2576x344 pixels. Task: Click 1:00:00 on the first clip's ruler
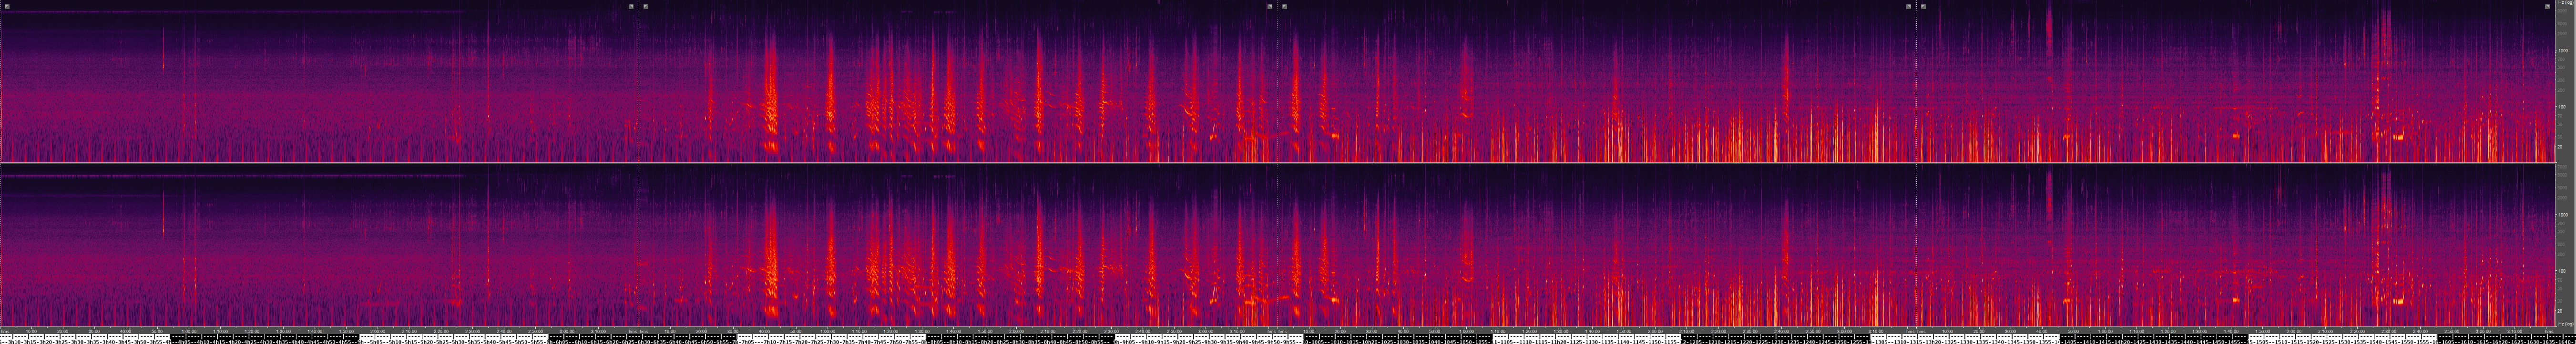pos(189,331)
